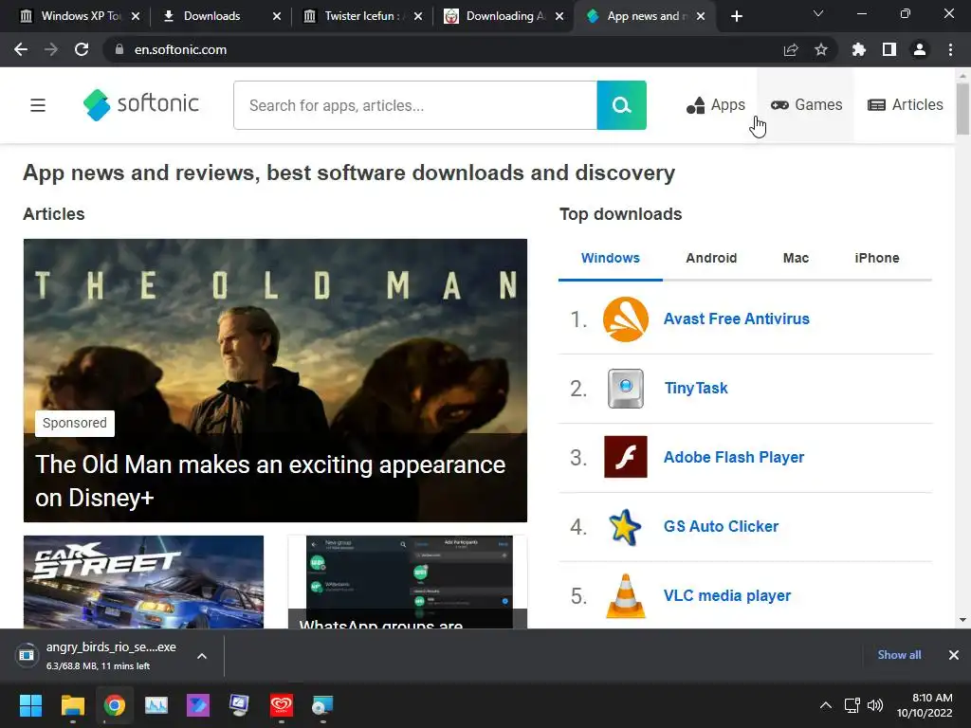Select the Windows top downloads tab
971x728 pixels.
(x=610, y=258)
